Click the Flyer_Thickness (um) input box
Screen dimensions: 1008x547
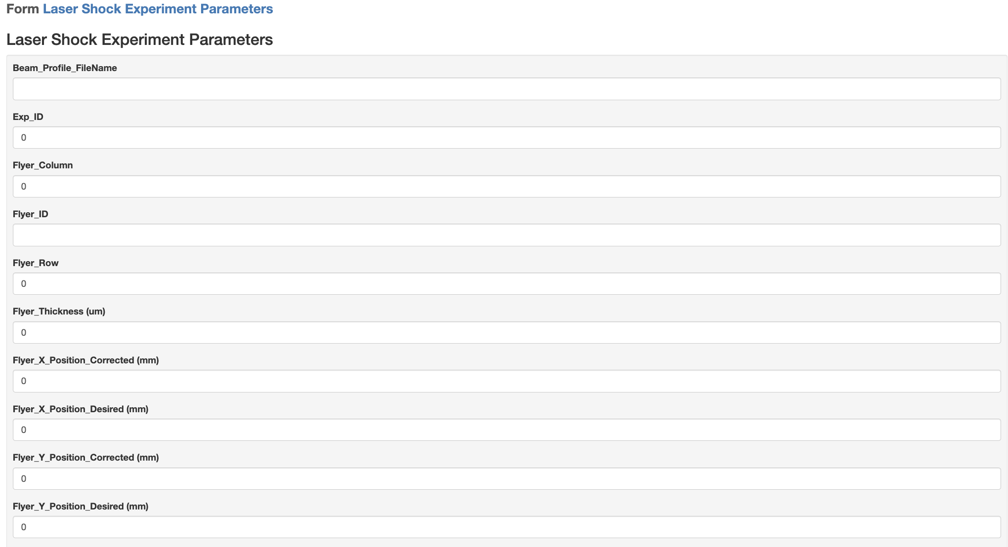pos(506,333)
